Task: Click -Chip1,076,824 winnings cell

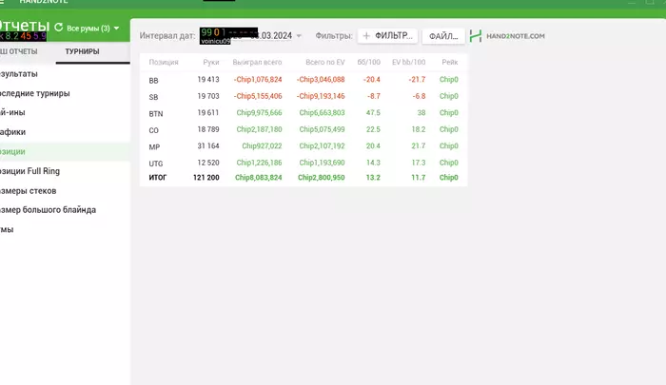Action: [x=258, y=80]
